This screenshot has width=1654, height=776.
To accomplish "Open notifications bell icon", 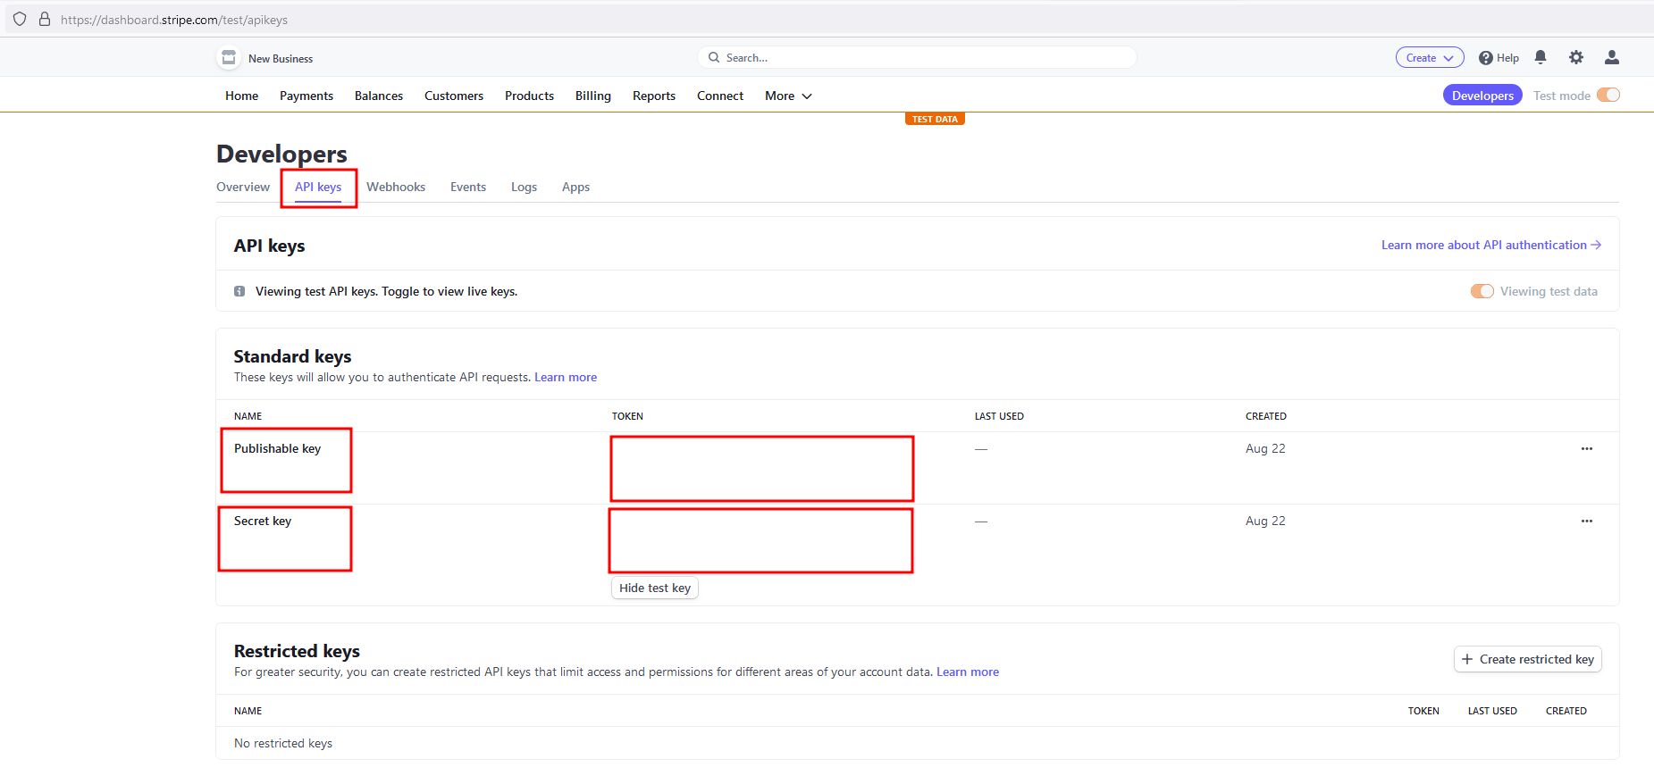I will click(1541, 57).
